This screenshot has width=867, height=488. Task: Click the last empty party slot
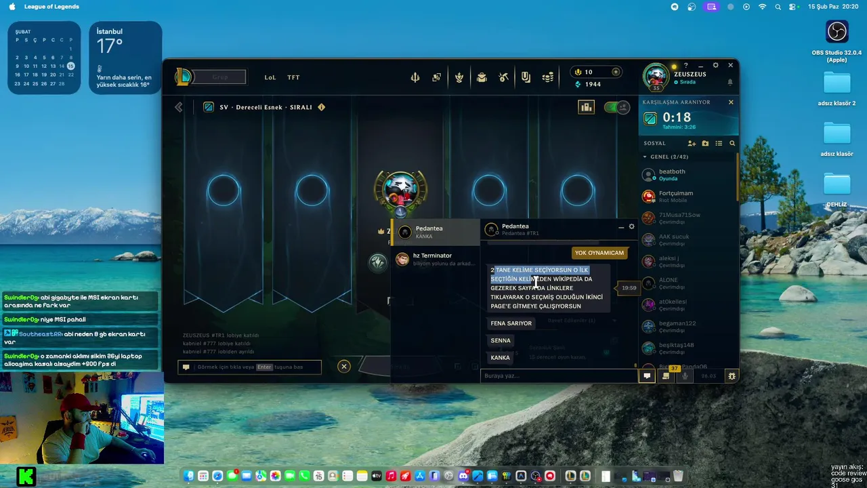[578, 191]
